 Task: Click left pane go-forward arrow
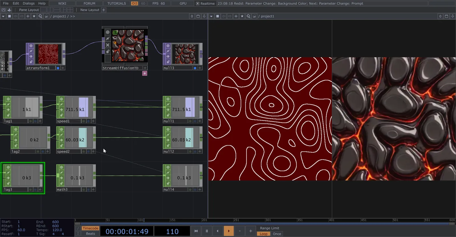(x=22, y=16)
